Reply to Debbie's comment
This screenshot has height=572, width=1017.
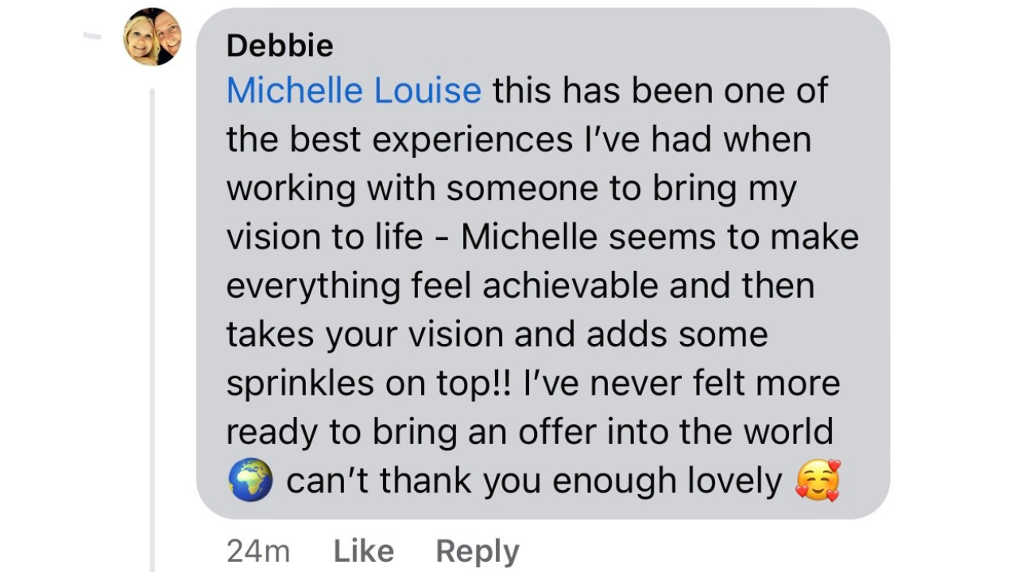478,551
